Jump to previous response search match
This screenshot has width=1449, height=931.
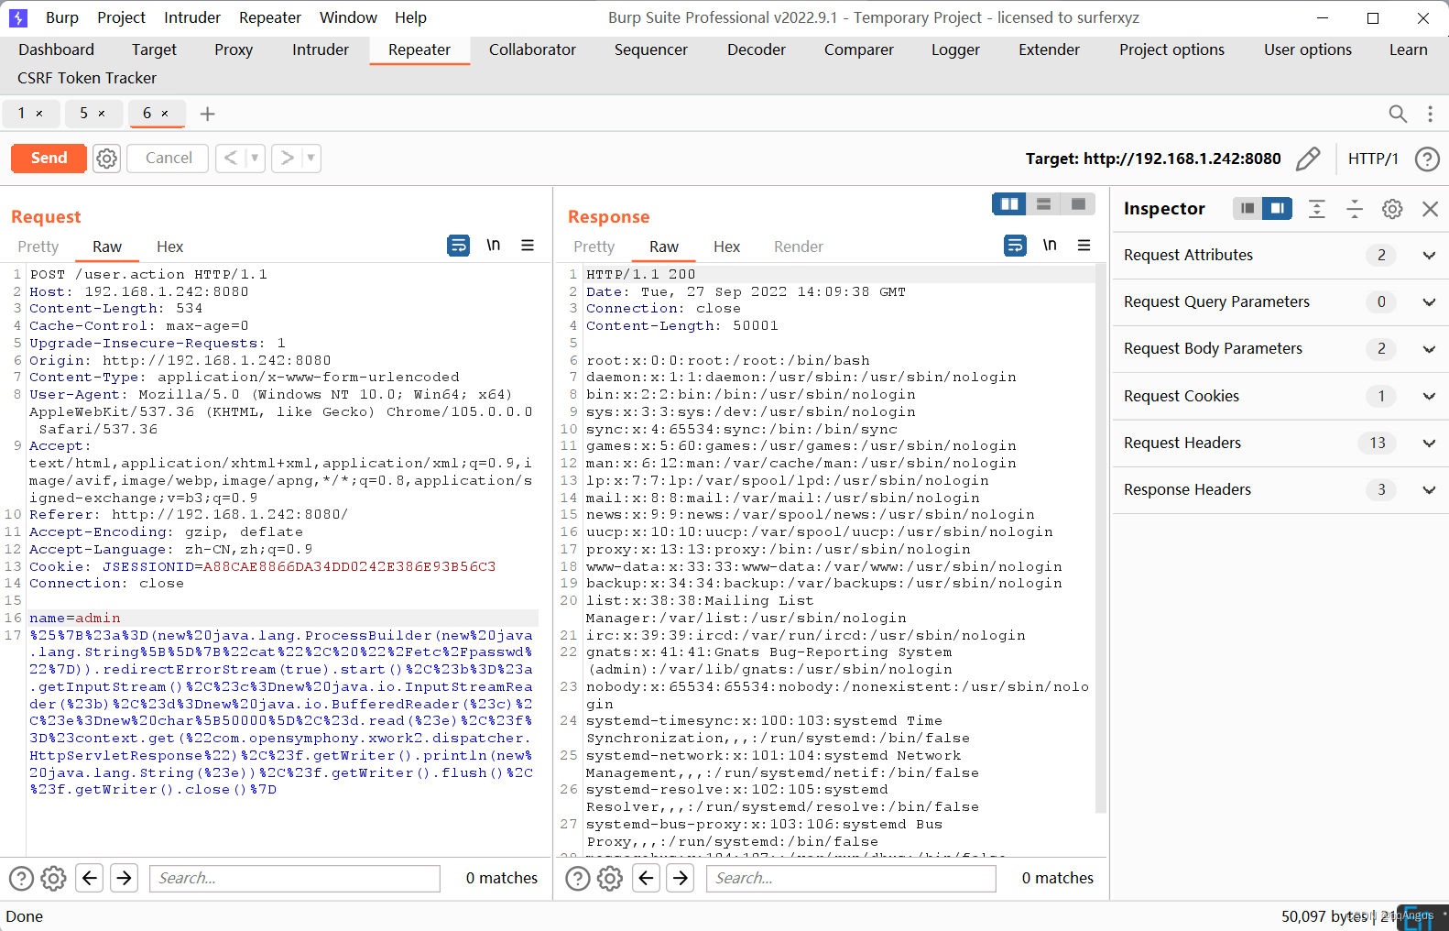click(x=646, y=878)
